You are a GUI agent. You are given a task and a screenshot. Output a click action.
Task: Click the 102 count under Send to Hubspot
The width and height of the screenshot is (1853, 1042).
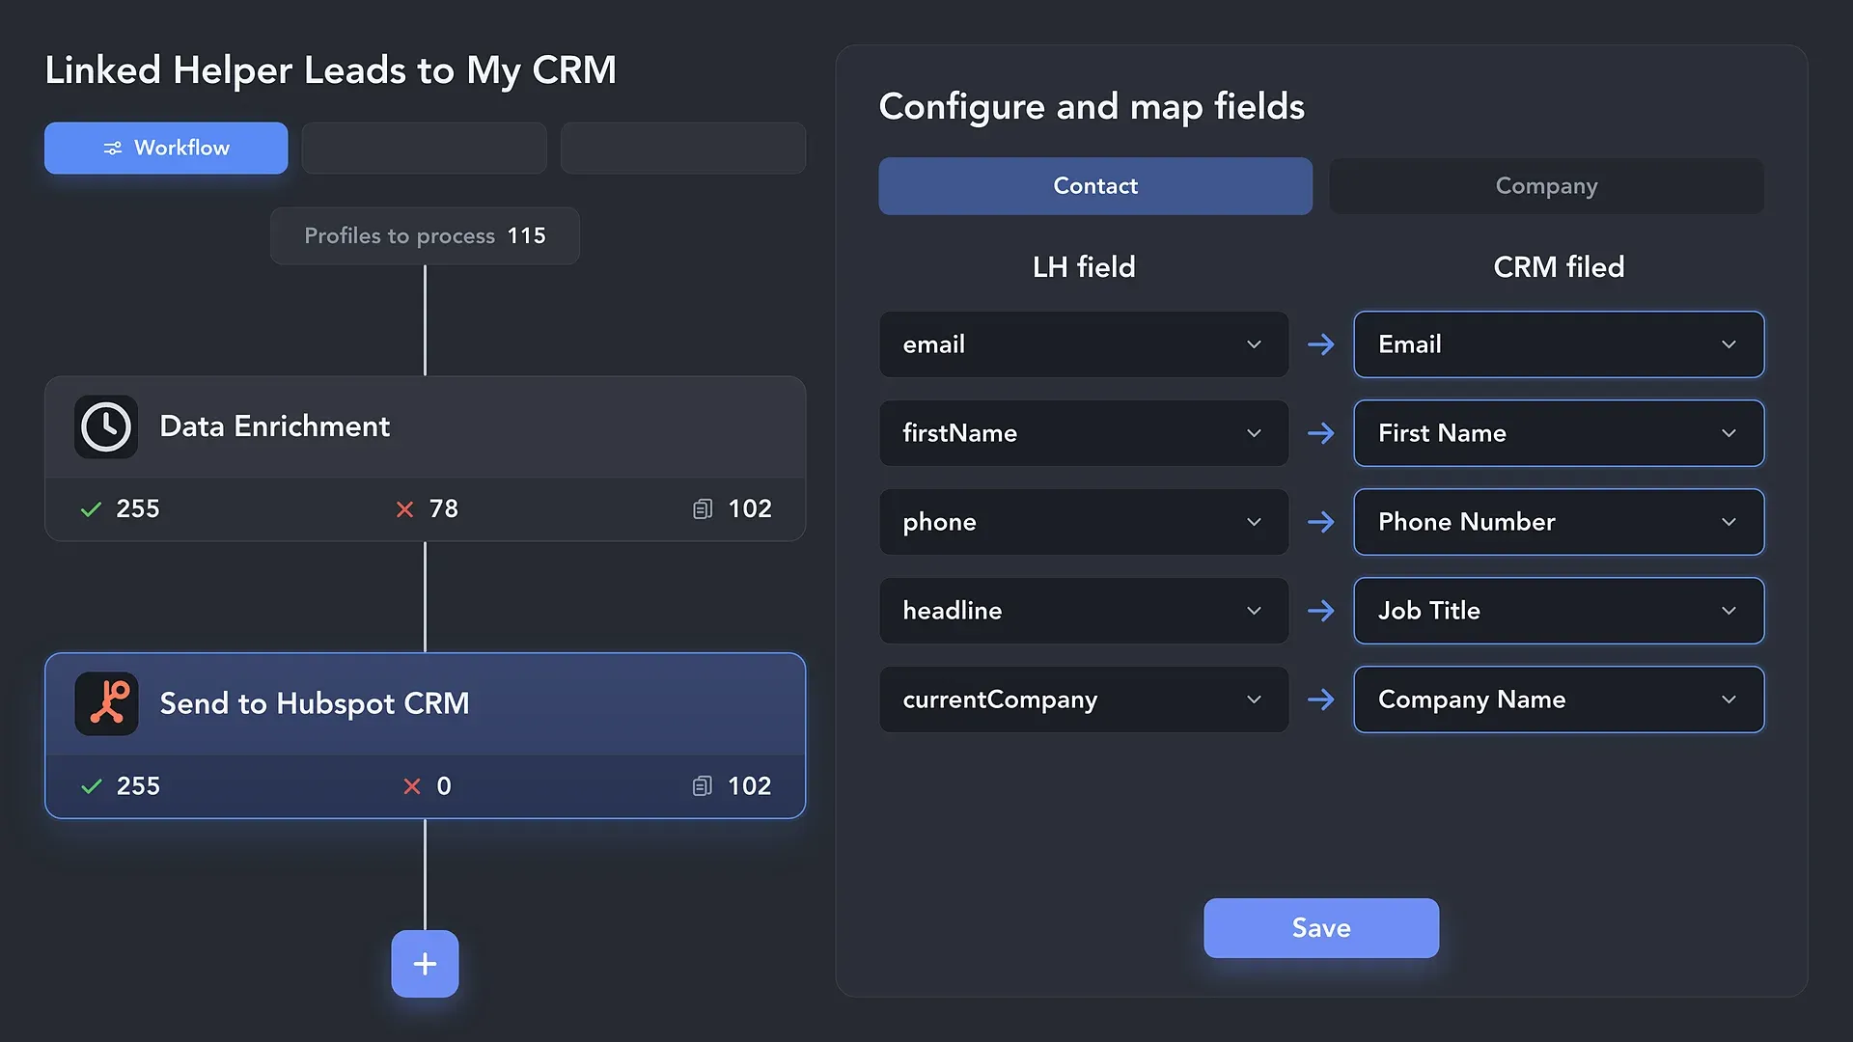(x=750, y=786)
